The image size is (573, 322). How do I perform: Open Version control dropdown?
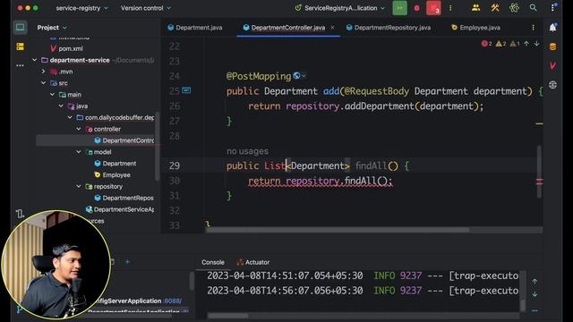146,8
